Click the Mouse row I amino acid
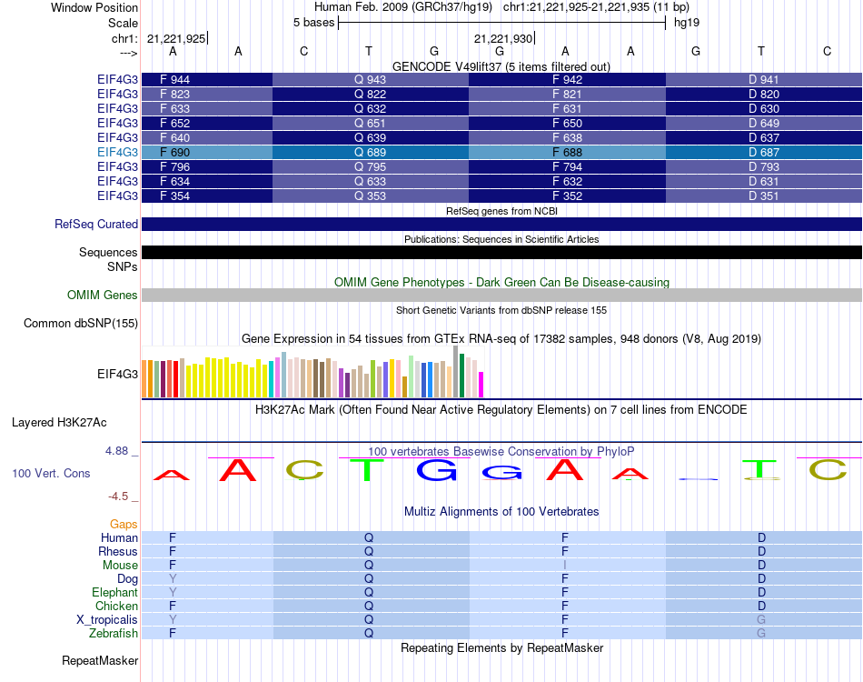 click(565, 566)
